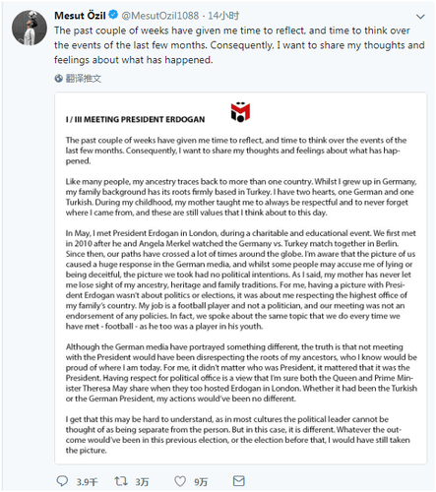Open the attached statement image
This screenshot has height=492, width=436.
[240, 278]
